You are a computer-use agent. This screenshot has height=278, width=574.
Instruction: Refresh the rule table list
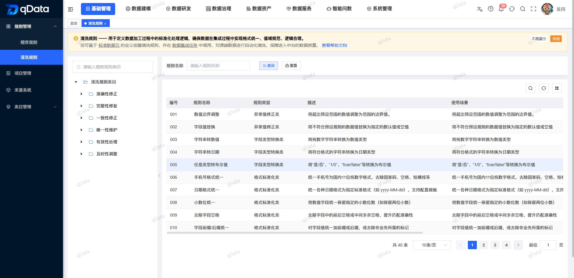(544, 88)
